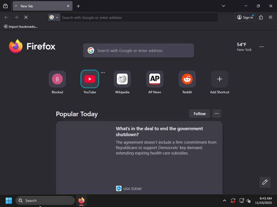Open the 54°F New York weather widget
The width and height of the screenshot is (277, 207).
click(x=244, y=47)
